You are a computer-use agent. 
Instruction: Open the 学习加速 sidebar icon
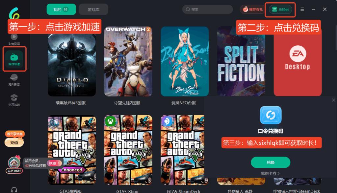point(14,100)
